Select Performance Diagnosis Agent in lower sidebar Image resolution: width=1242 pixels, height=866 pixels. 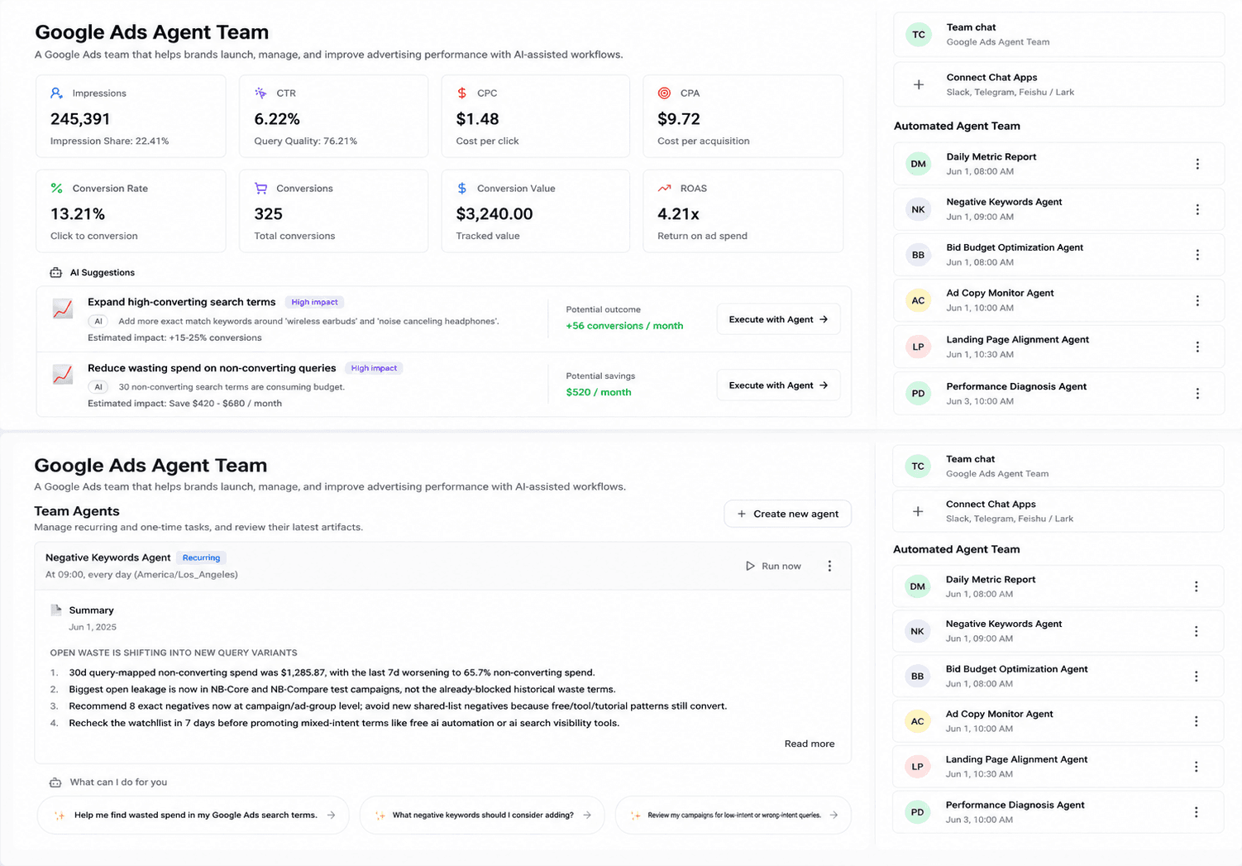coord(1058,812)
